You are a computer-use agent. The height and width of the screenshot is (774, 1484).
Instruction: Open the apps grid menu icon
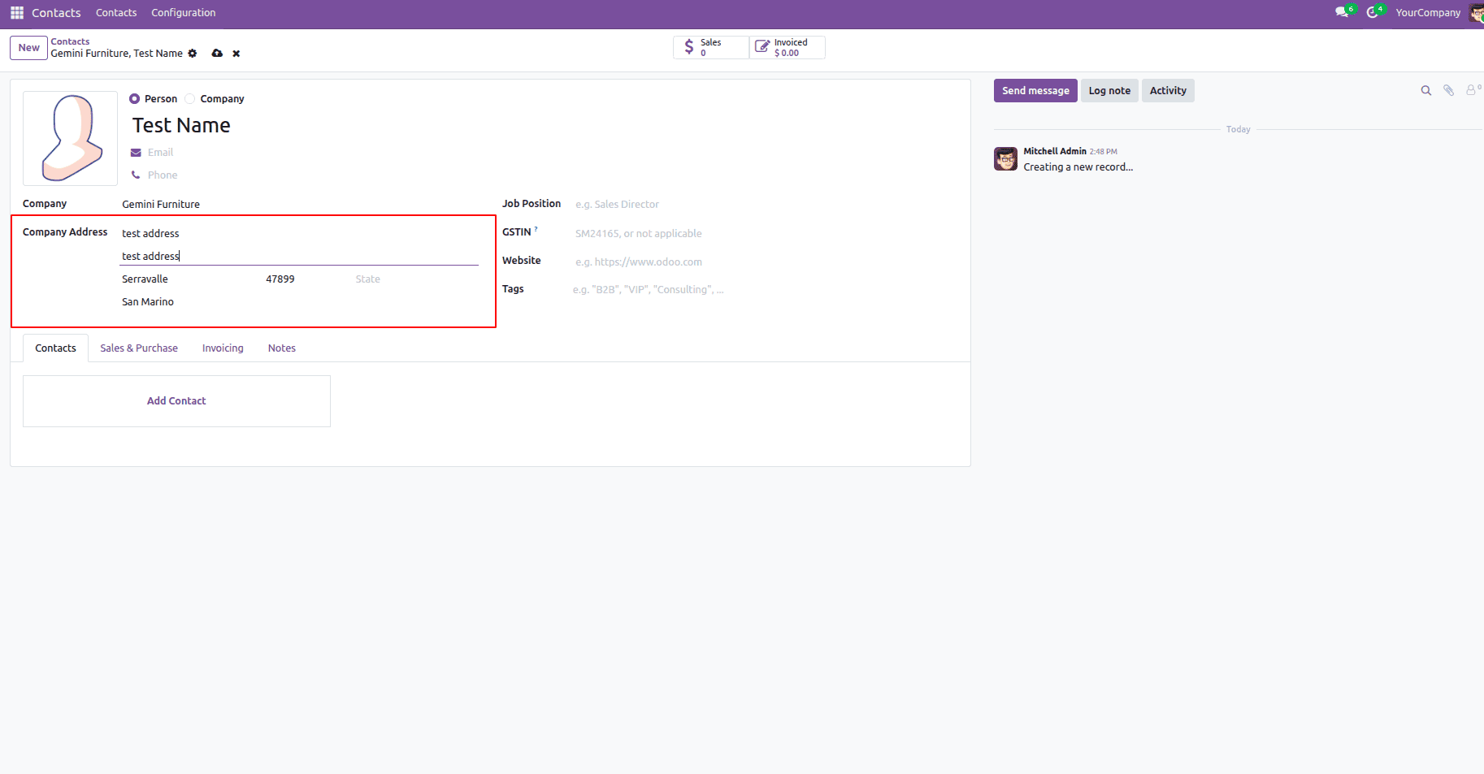tap(17, 13)
